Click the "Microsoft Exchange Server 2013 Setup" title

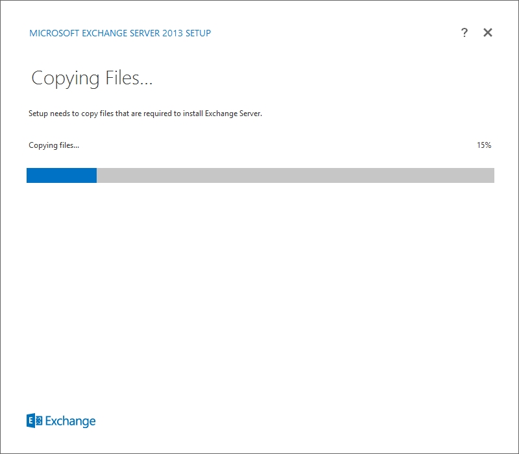pyautogui.click(x=120, y=33)
